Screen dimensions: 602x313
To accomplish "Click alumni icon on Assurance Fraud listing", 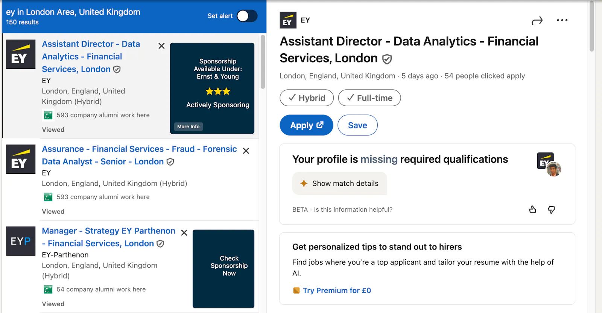I will pos(48,197).
